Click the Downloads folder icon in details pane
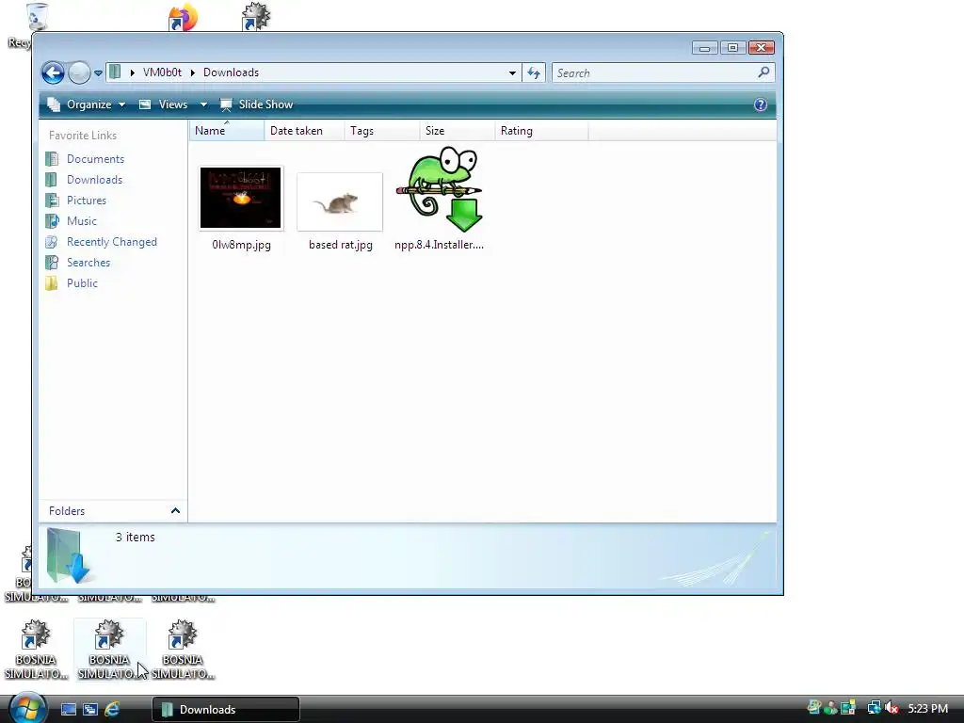This screenshot has width=964, height=723. tap(68, 555)
